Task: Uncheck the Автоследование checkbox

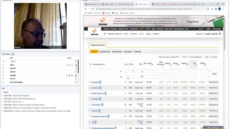Action: tap(189, 57)
